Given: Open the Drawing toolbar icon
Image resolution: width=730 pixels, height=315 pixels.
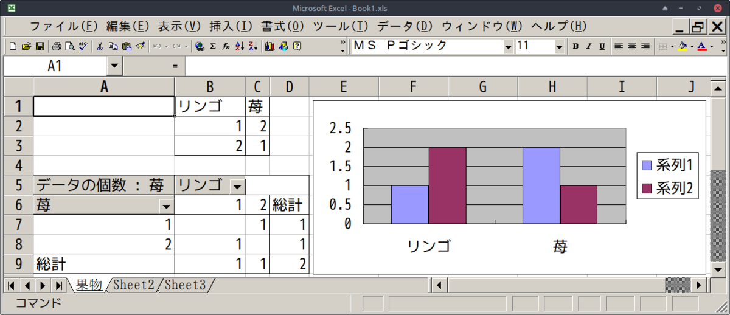Looking at the screenshot, I should pos(283,46).
